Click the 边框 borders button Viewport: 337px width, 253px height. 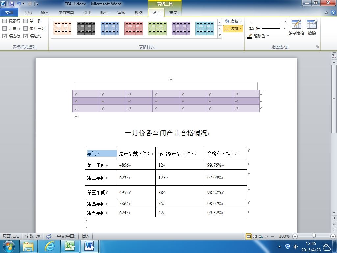tap(231, 29)
